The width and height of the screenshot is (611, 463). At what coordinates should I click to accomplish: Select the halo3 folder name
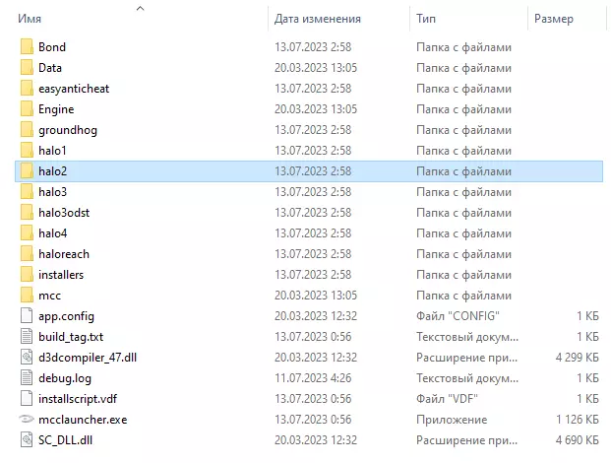pos(52,192)
